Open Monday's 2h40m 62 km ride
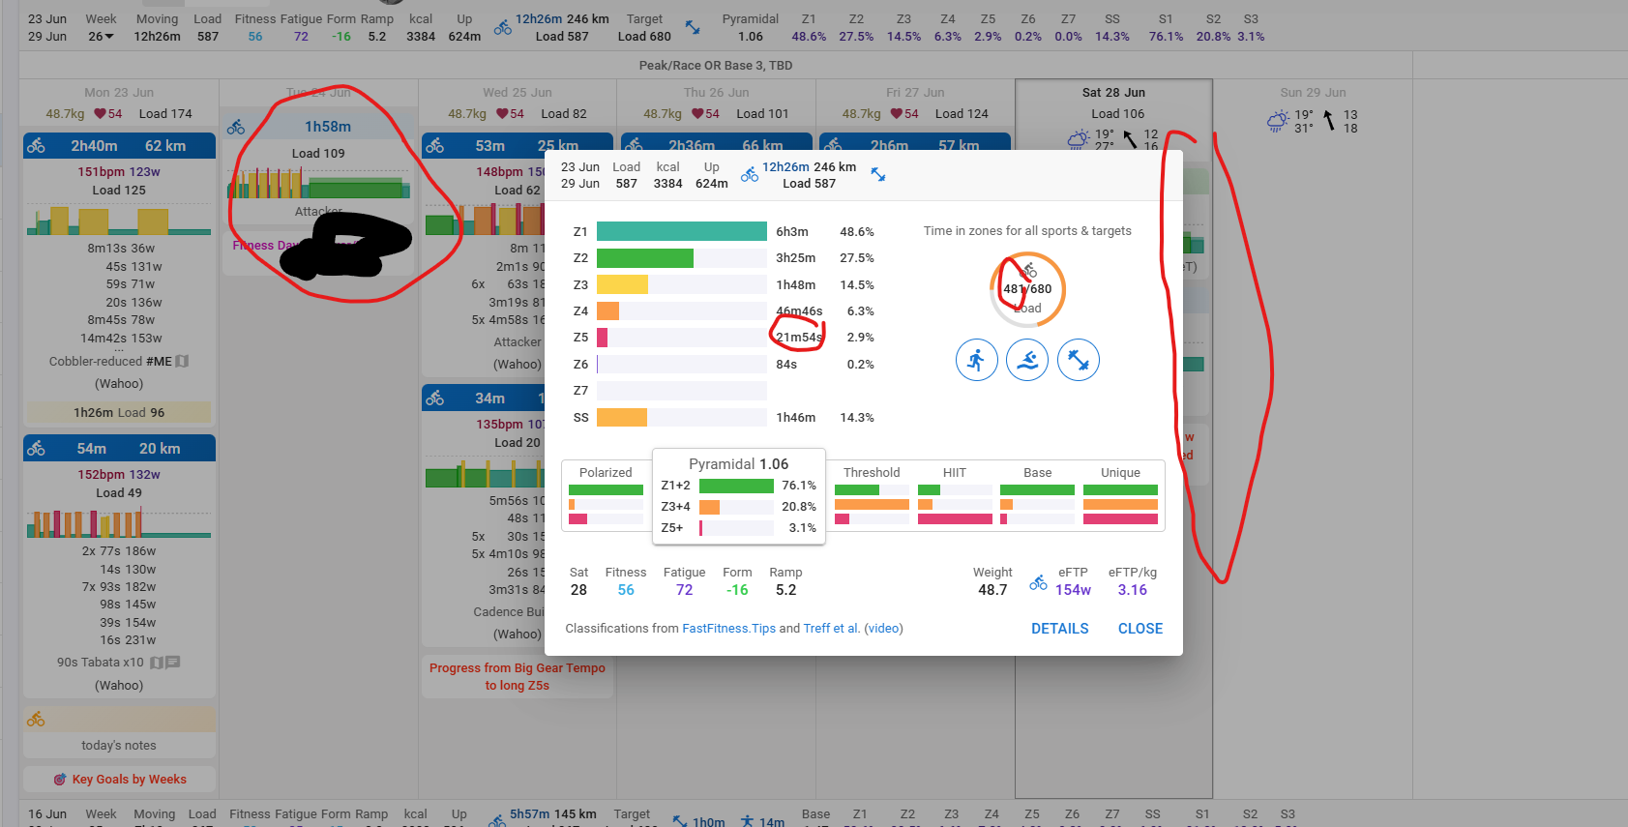The height and width of the screenshot is (827, 1628). click(x=119, y=146)
